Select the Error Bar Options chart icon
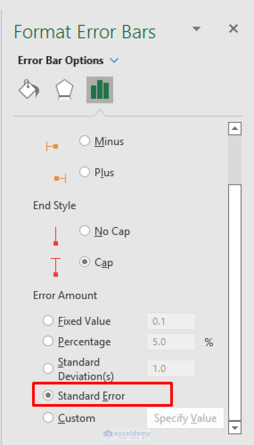This screenshot has width=254, height=445. (100, 90)
